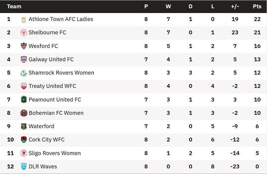Sort by the Pts column header

257,6
